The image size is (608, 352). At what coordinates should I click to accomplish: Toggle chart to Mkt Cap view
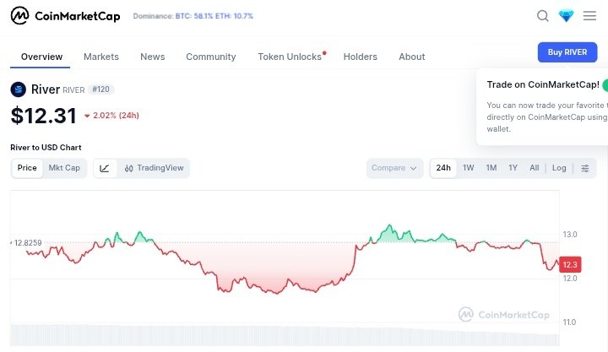click(64, 168)
